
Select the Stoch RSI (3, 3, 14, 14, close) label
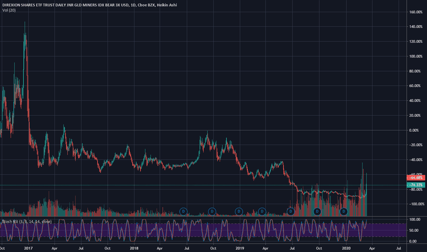(x=27, y=221)
